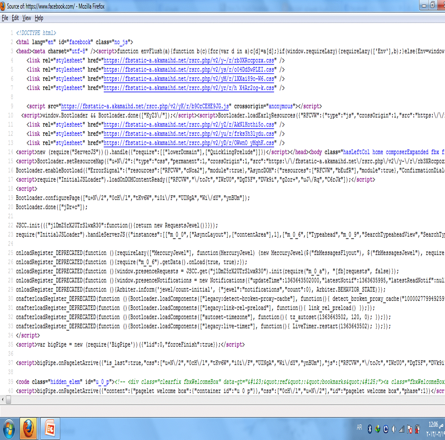Open the b90rCEHE9JG.js script link
The height and width of the screenshot is (440, 445).
(x=145, y=106)
